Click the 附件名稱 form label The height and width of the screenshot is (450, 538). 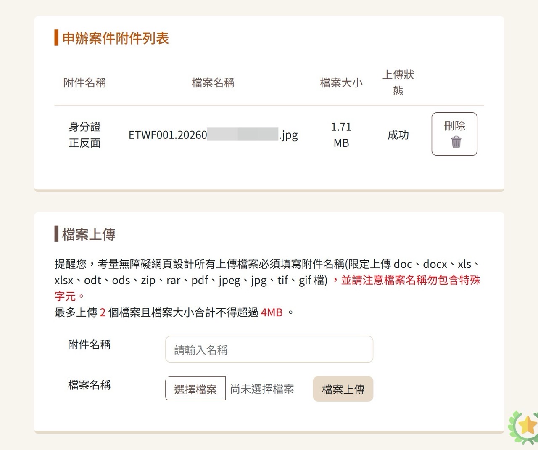point(89,345)
